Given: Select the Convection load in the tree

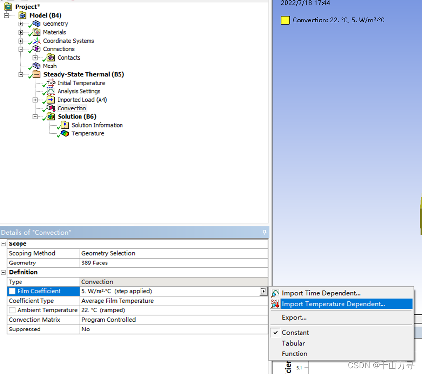Looking at the screenshot, I should pos(72,108).
